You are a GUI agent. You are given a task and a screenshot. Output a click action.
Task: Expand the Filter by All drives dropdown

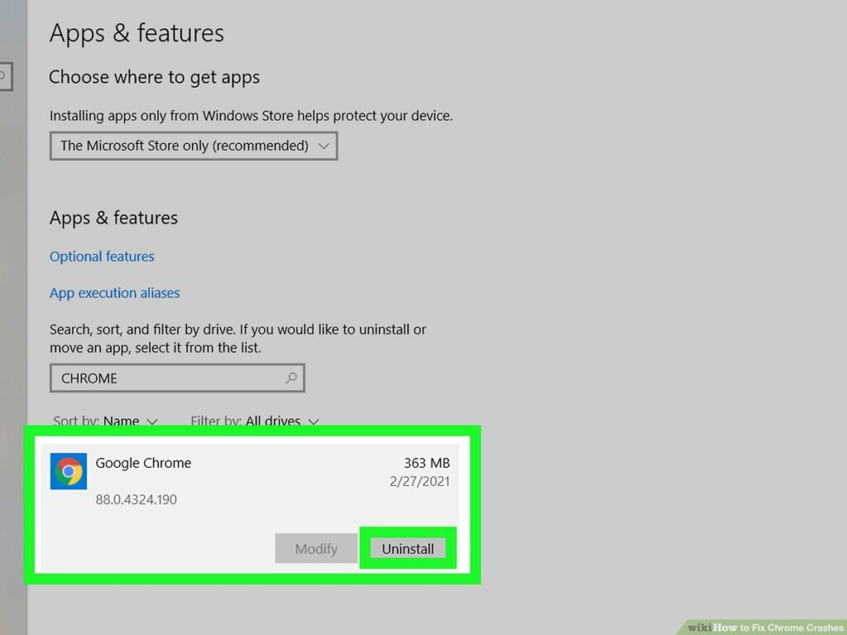(254, 421)
